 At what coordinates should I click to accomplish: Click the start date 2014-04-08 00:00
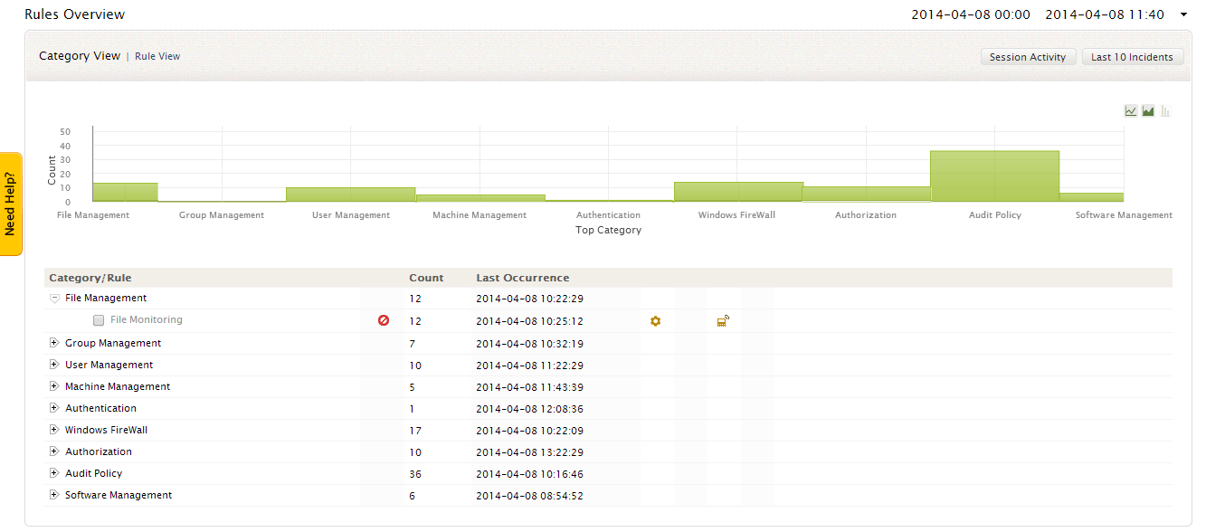(971, 15)
